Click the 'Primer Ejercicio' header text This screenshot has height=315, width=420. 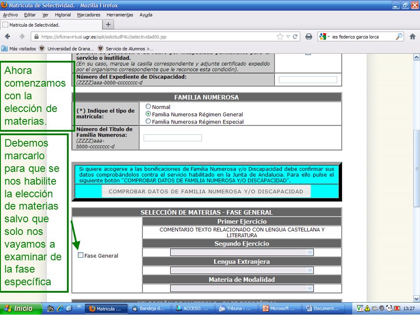pos(241,221)
